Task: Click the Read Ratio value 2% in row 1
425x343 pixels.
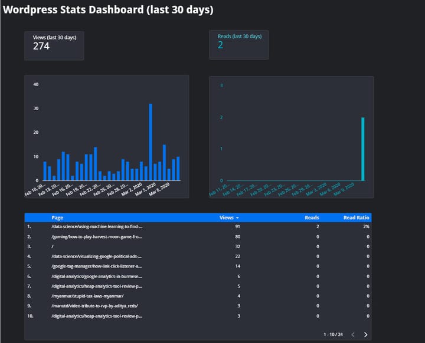Action: [x=366, y=226]
